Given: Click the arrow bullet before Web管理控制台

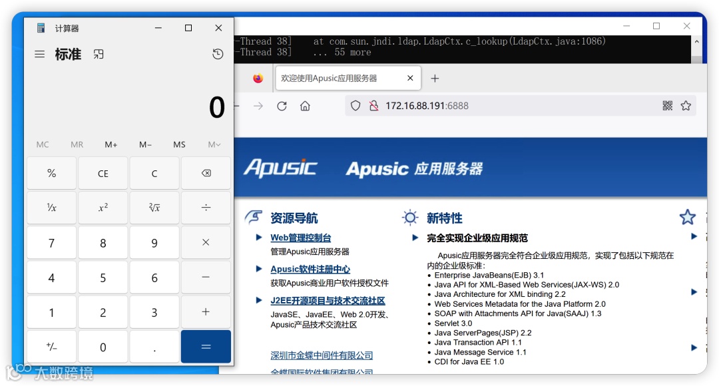Looking at the screenshot, I should pos(258,238).
